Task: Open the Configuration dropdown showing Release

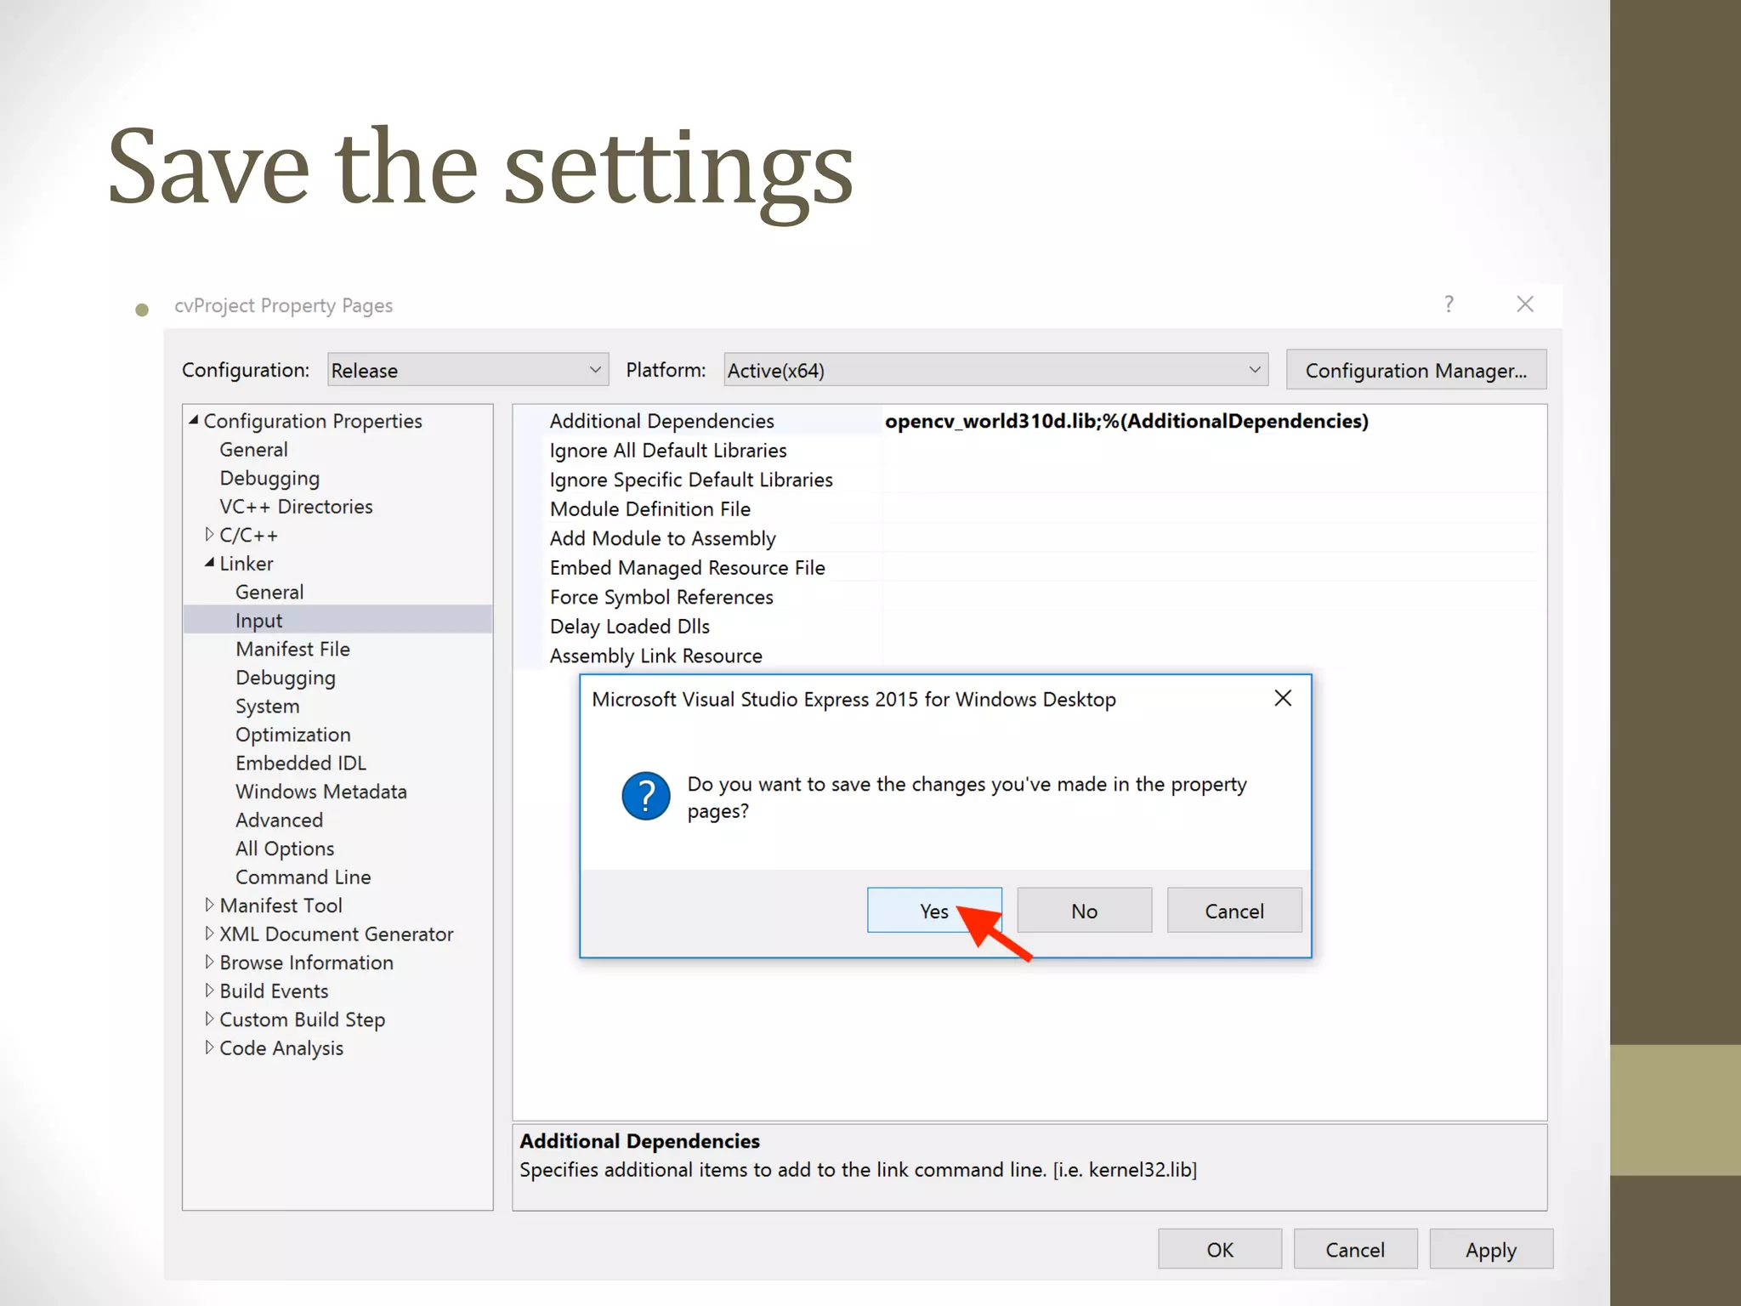Action: (x=468, y=370)
